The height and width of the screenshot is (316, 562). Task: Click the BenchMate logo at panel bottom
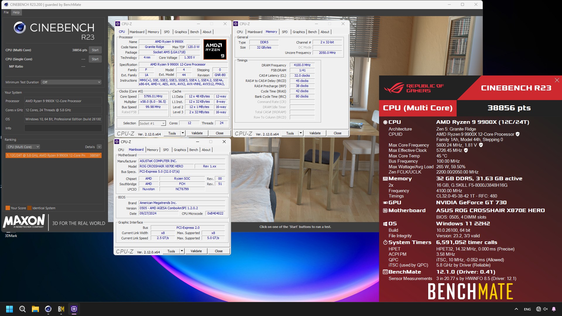coord(470,291)
